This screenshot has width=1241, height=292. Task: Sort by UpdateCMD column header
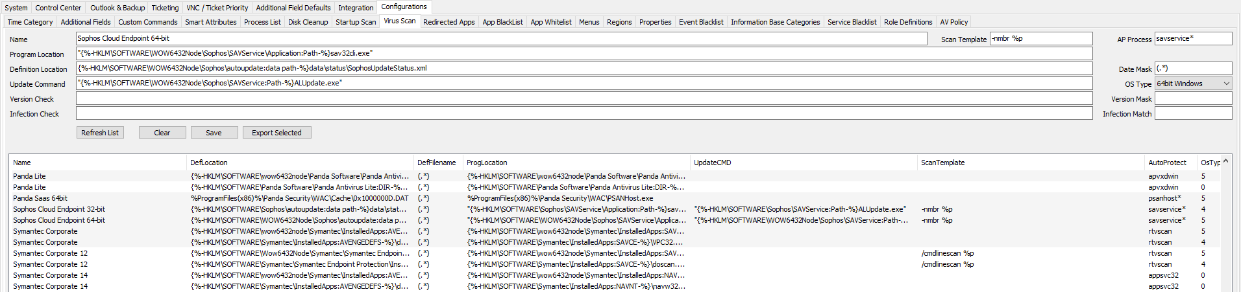click(x=804, y=163)
